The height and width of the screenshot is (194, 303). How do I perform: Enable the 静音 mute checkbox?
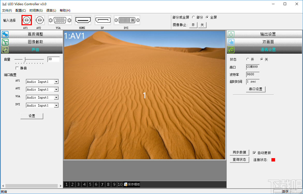pyautogui.click(x=17, y=68)
